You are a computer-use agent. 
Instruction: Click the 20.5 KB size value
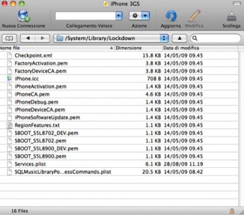[x=151, y=172]
